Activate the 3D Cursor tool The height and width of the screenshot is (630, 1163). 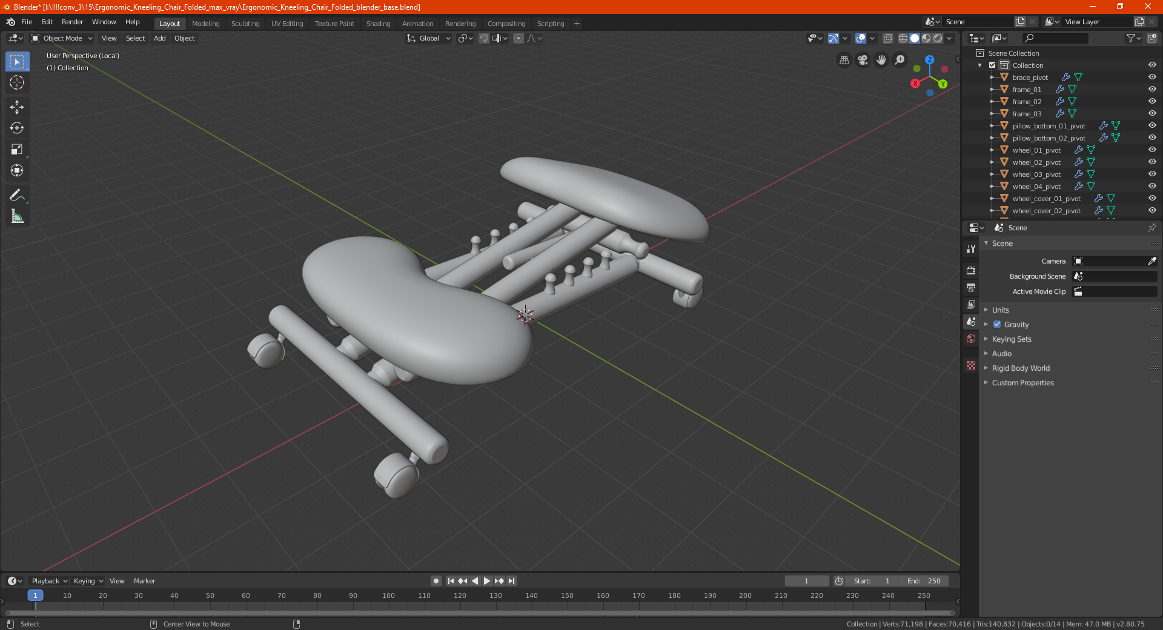(x=17, y=83)
